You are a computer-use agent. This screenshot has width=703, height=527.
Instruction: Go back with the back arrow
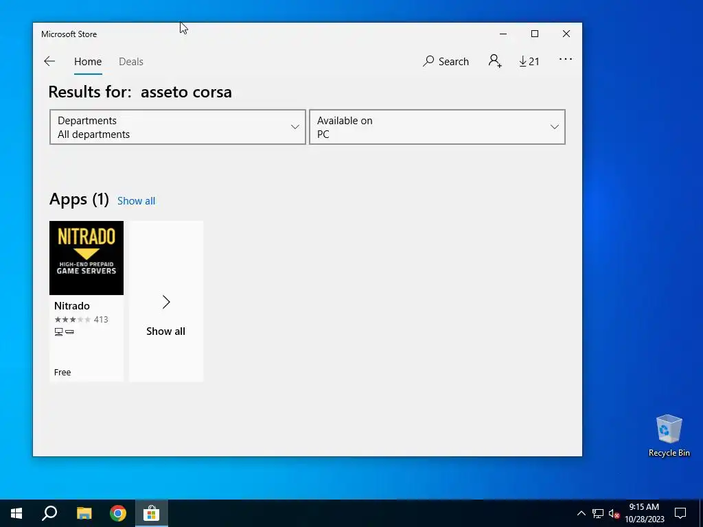point(49,61)
